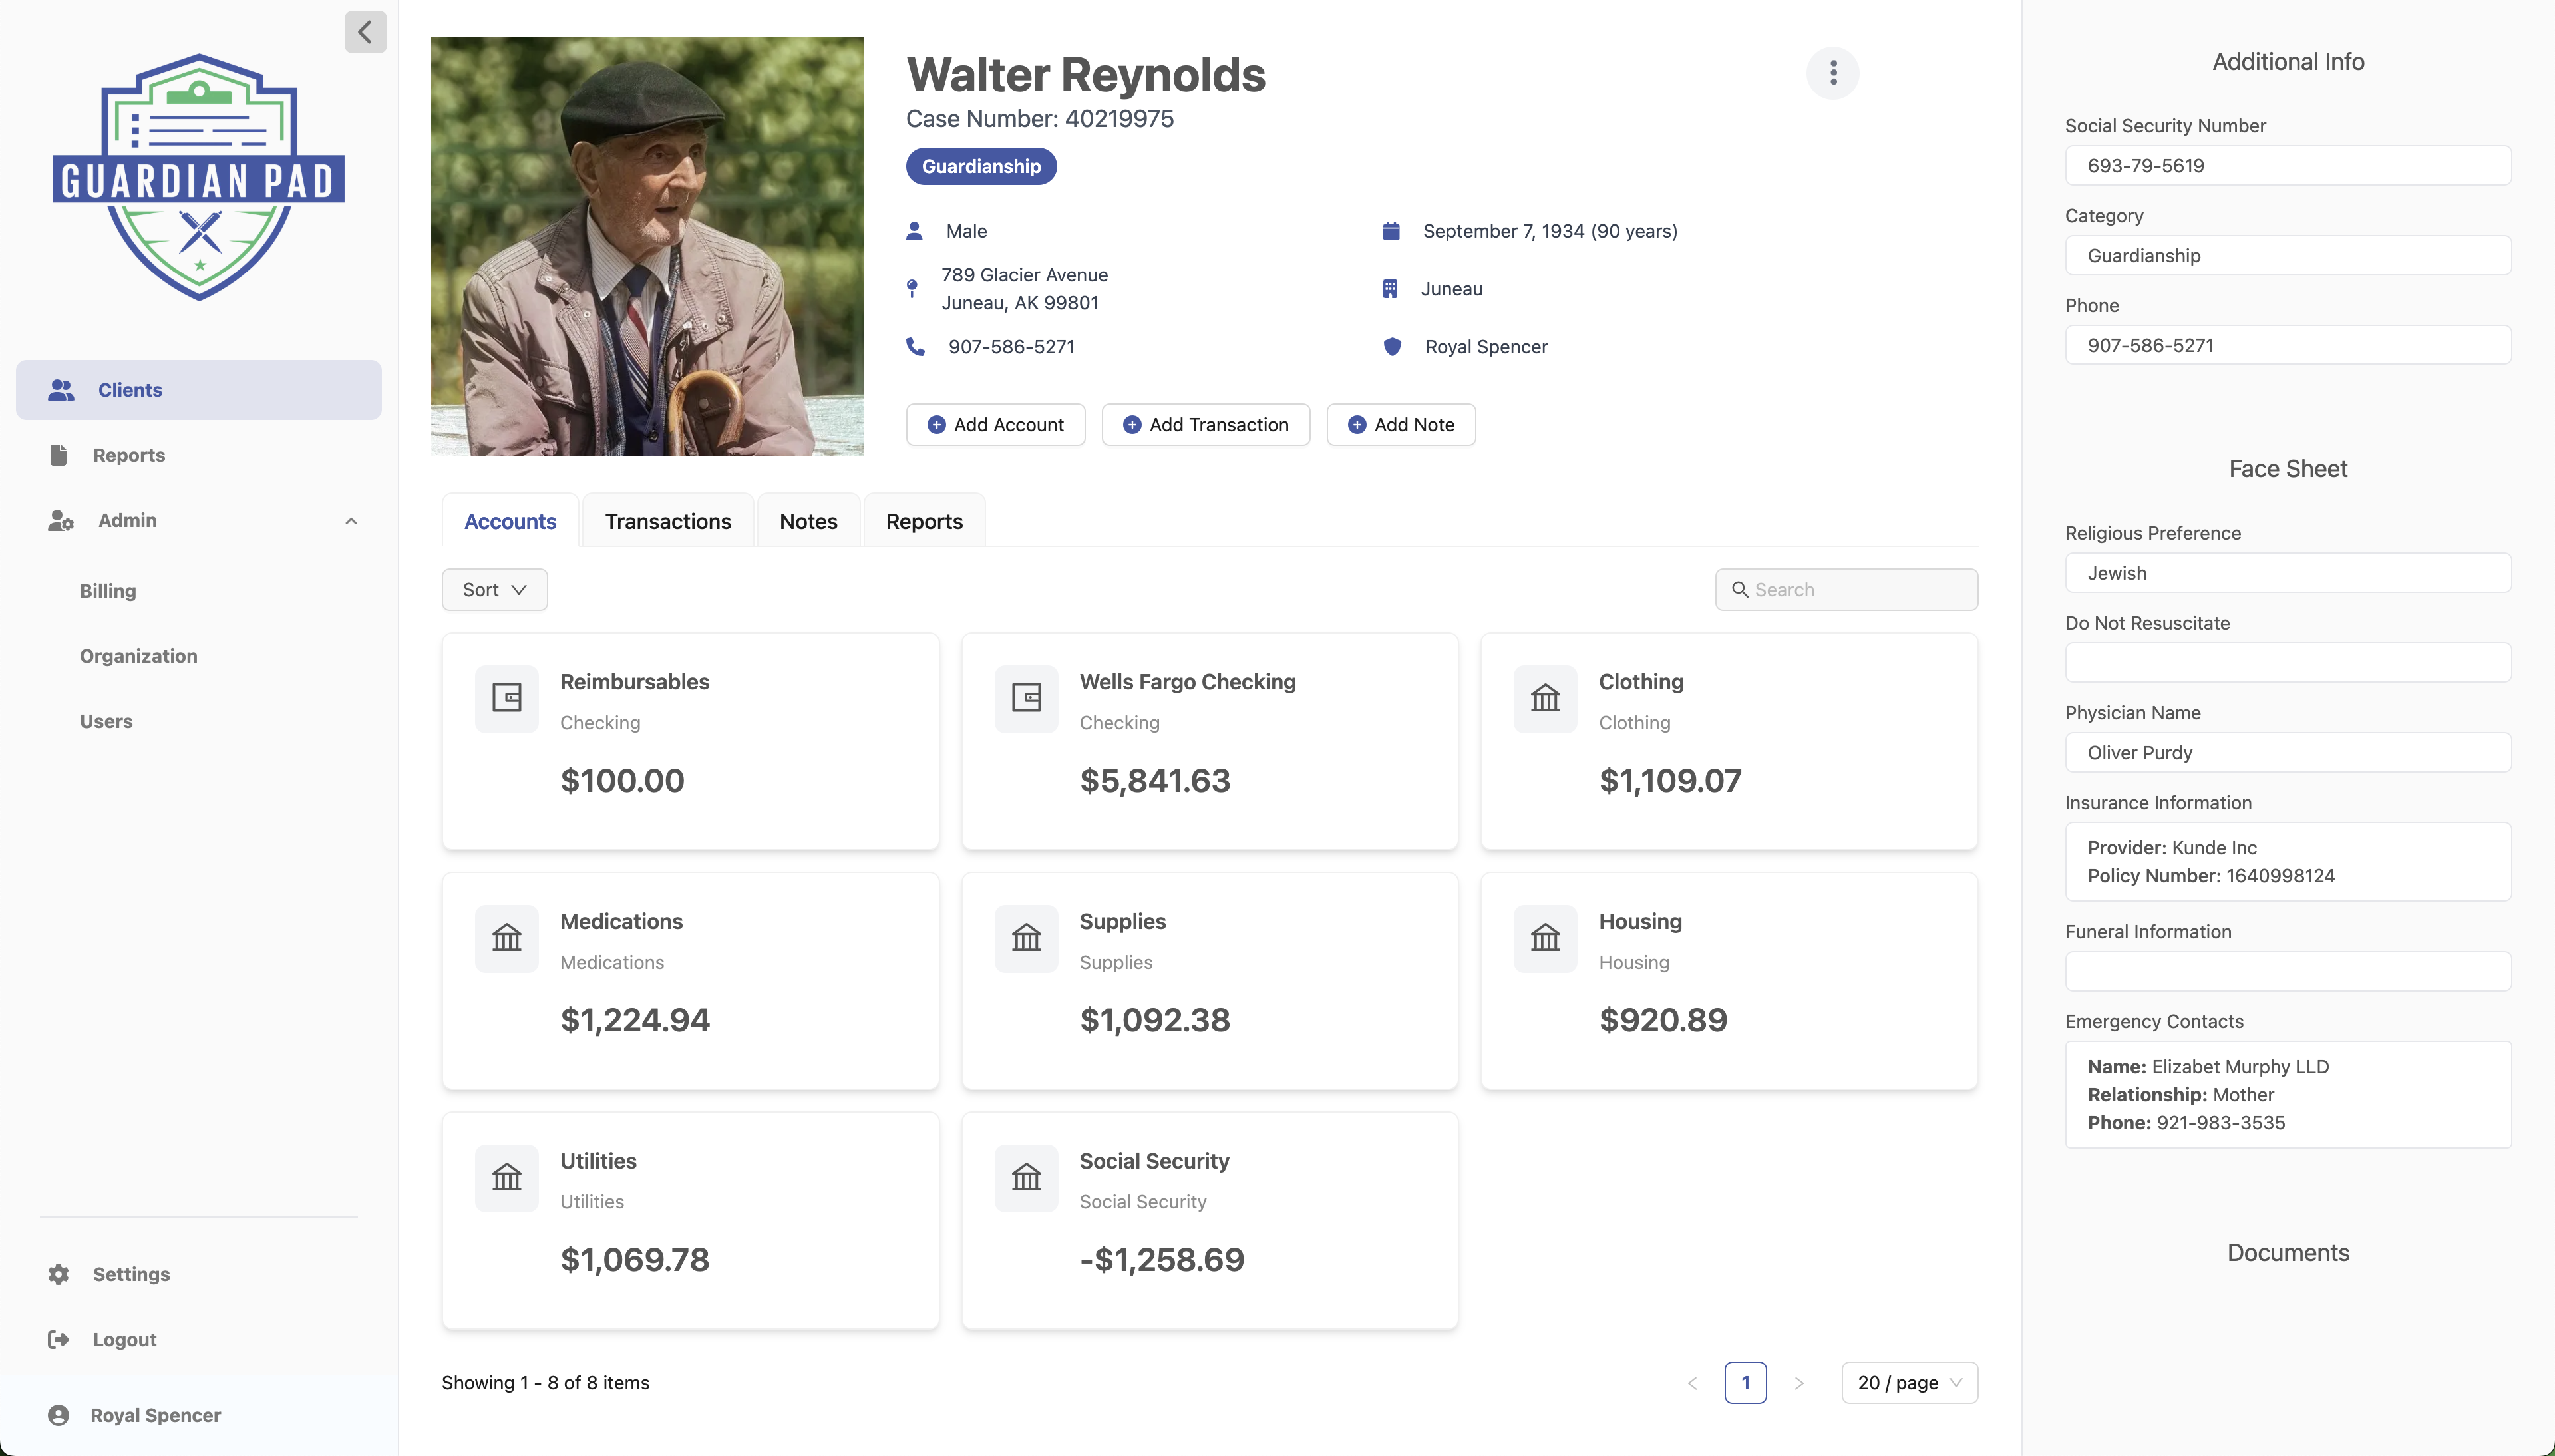Select the Clients icon in the sidebar

60,390
